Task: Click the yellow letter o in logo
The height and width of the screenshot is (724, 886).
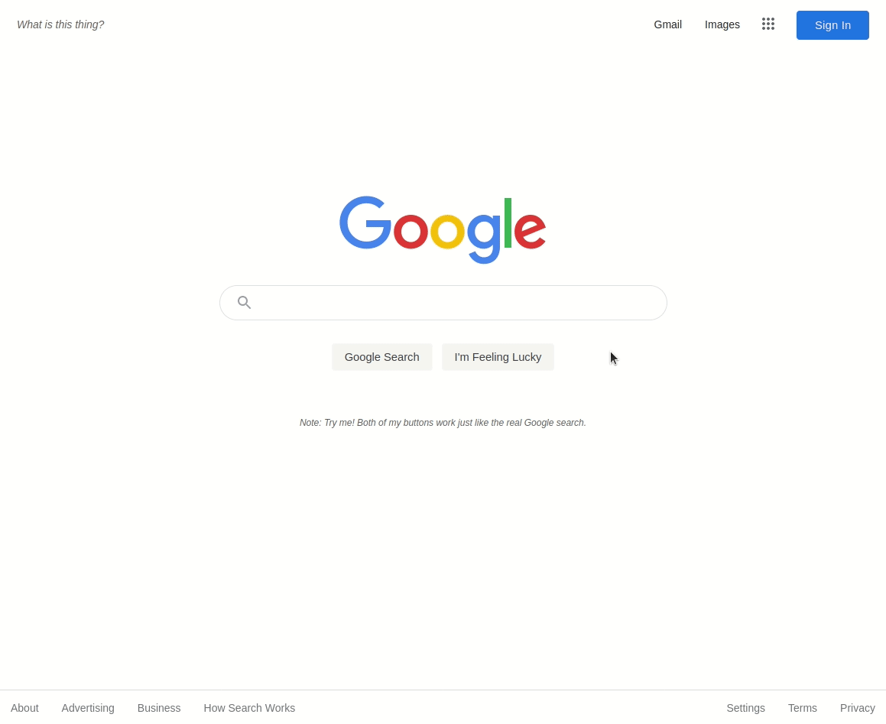Action: coord(447,232)
